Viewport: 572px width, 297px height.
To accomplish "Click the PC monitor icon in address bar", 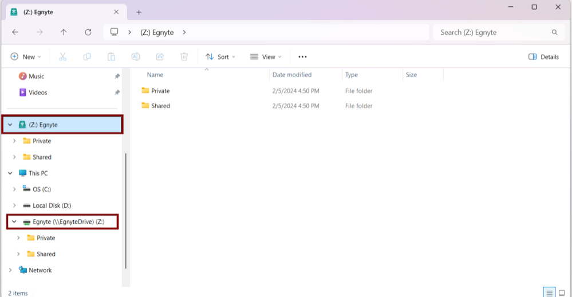I will (x=114, y=32).
